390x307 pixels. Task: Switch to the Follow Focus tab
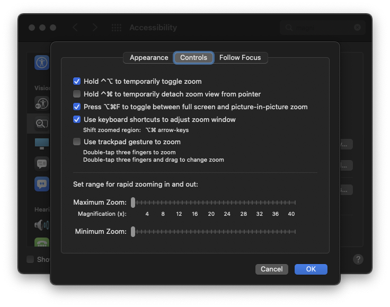coord(240,58)
